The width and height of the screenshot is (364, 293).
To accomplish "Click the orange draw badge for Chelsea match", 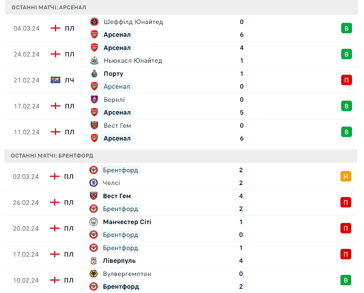I will click(x=345, y=176).
